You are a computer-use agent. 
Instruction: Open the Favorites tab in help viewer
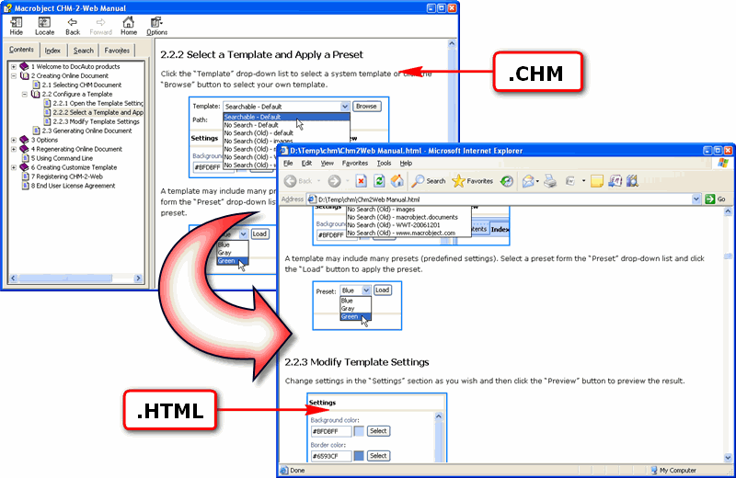click(117, 51)
